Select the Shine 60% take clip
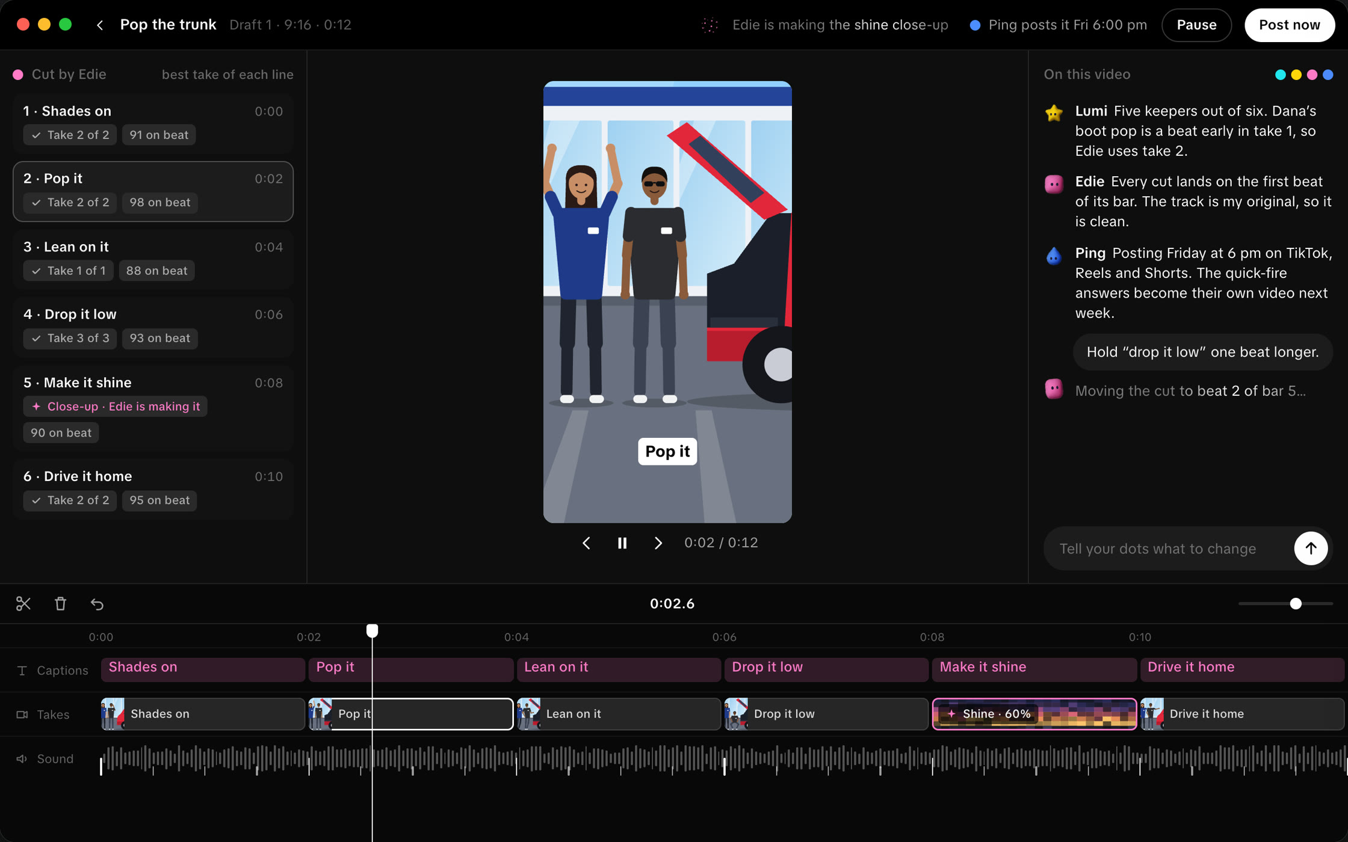Image resolution: width=1348 pixels, height=842 pixels. point(1034,714)
